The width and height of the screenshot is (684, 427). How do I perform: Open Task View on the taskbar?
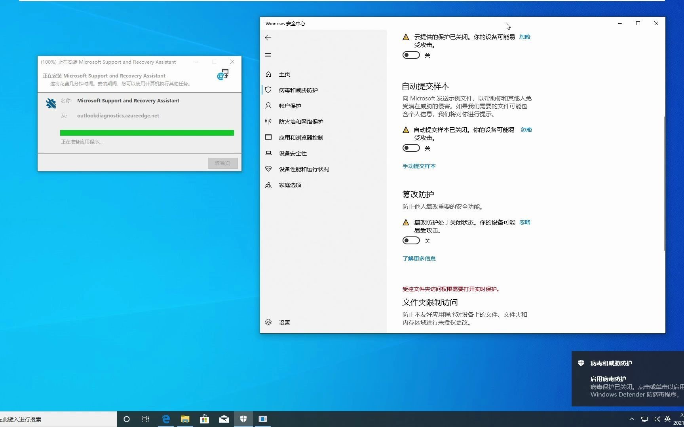pyautogui.click(x=146, y=419)
